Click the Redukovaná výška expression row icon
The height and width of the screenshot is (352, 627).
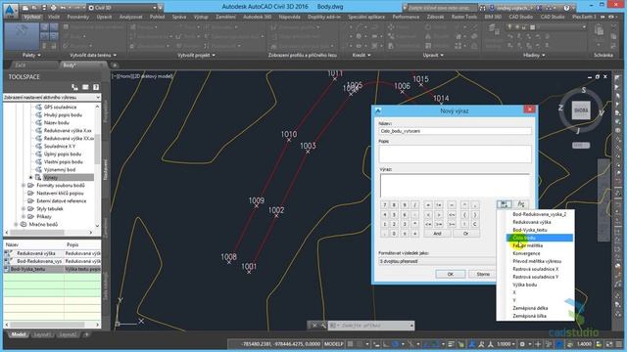click(8, 253)
